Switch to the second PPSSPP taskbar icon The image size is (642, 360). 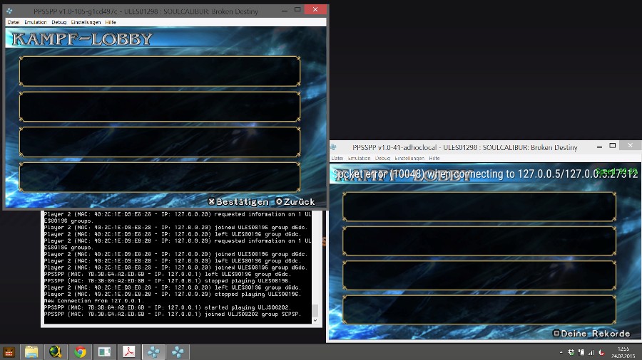[176, 351]
